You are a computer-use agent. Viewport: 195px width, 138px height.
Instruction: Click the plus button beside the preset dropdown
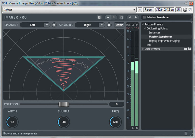140,10
